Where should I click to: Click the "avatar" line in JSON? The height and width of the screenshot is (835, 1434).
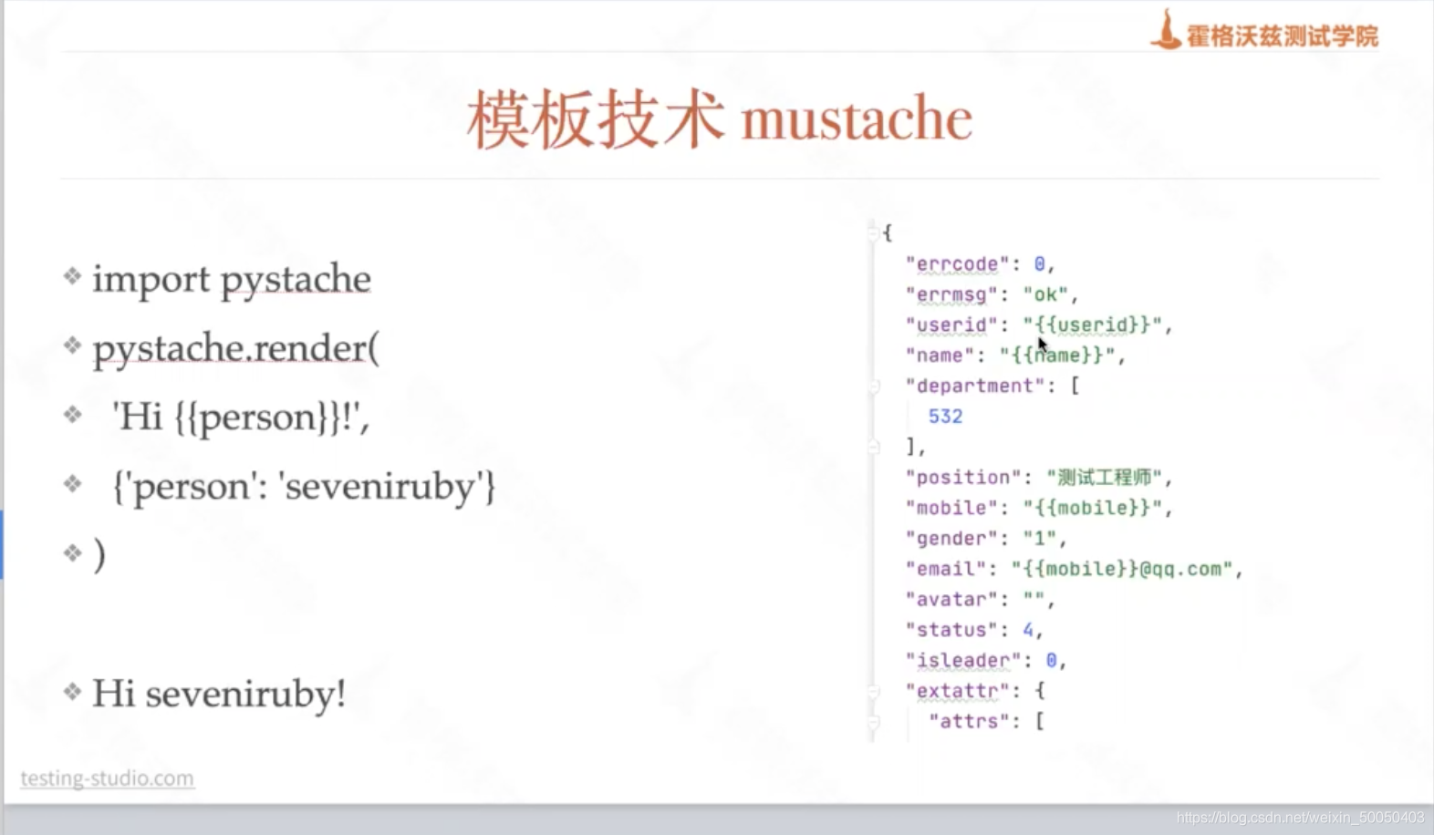(981, 600)
